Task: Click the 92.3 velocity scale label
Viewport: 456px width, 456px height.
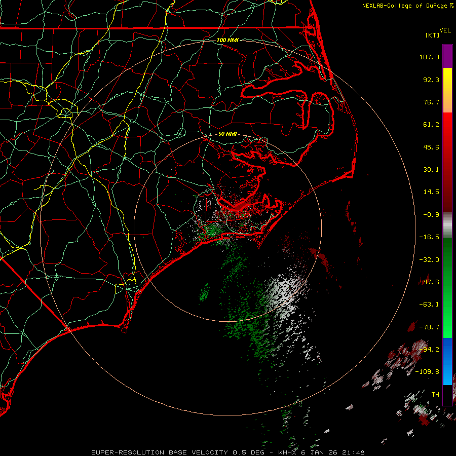Action: click(431, 80)
